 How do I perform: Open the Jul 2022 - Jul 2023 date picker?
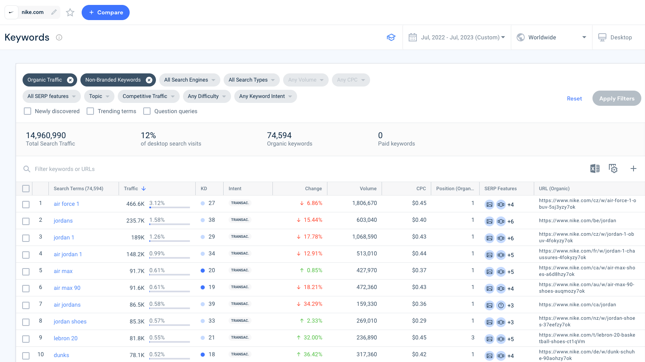click(457, 37)
